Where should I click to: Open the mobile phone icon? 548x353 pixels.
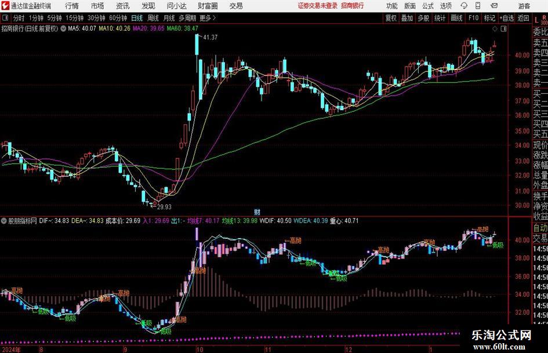[x=478, y=6]
